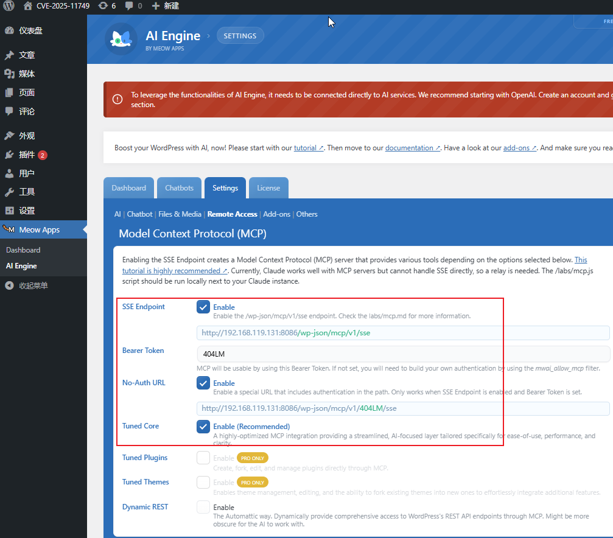Click the Bearer Token label
This screenshot has height=538, width=613.
click(143, 351)
